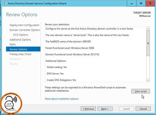Click 'Create DNS Delegation: No' line
Screen dimensions: 156x115
[x=61, y=80]
